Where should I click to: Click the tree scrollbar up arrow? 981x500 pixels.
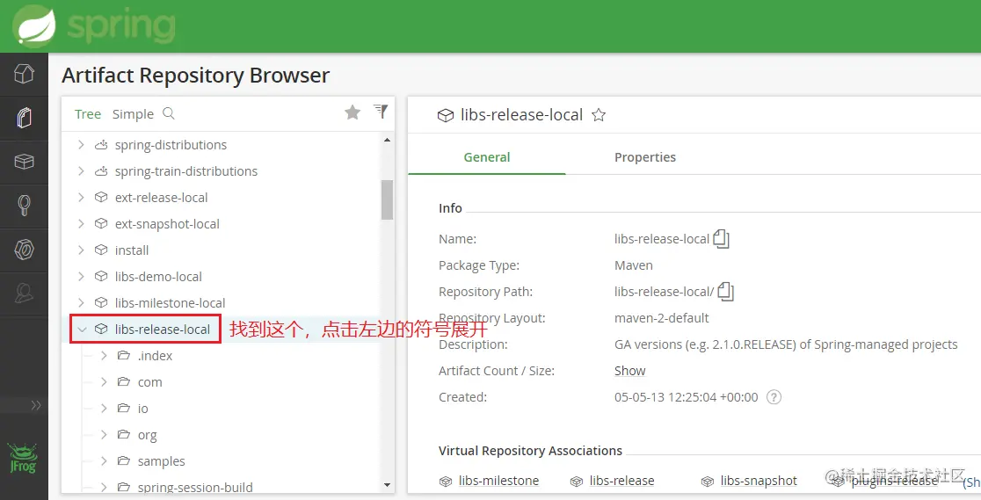coord(388,140)
